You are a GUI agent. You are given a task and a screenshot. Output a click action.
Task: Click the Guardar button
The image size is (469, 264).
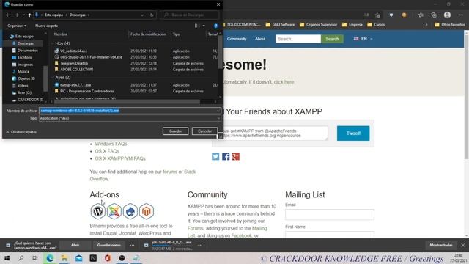coord(175,131)
